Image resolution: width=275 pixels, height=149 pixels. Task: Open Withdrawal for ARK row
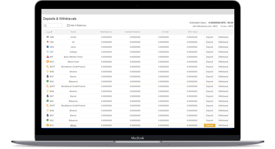click(x=223, y=42)
